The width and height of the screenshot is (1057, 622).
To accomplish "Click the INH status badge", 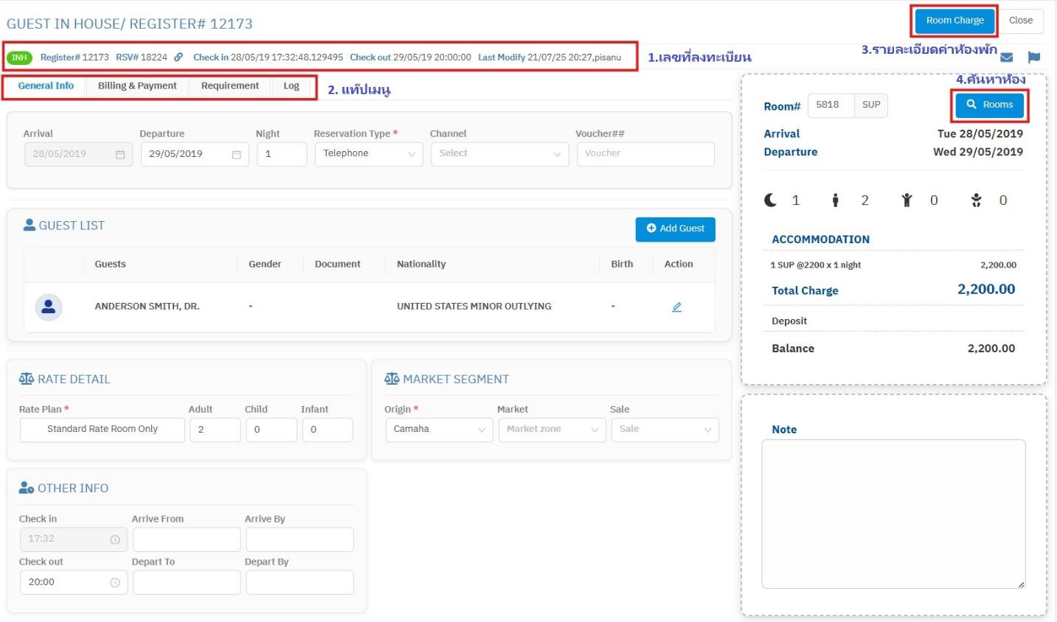I will (19, 57).
